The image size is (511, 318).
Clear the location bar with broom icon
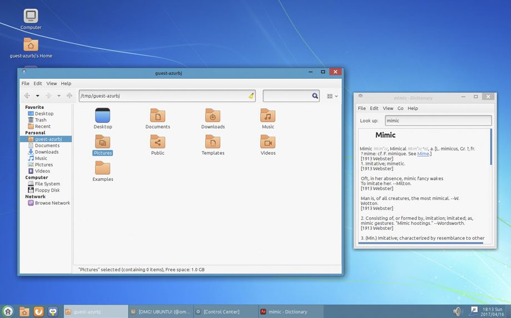pyautogui.click(x=251, y=96)
